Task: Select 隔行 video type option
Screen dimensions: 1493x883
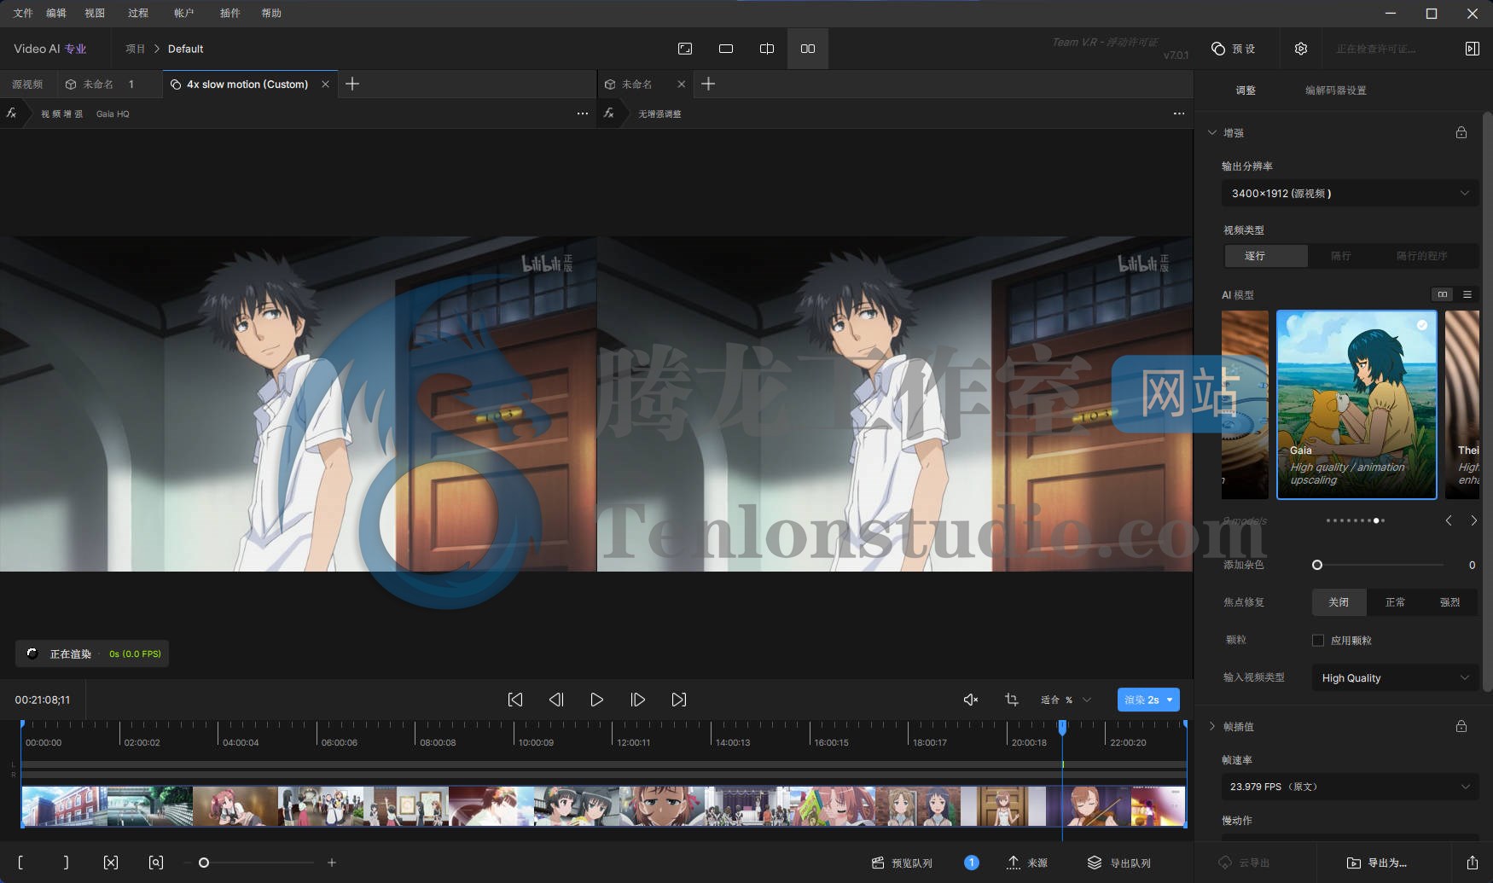Action: [1339, 256]
